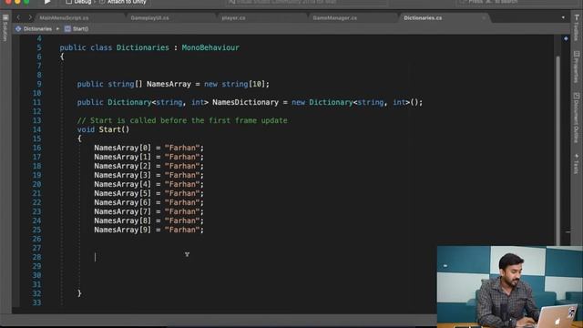This screenshot has height=328, width=583.
Task: Close the Dictionaries.cs tab
Action: [x=484, y=18]
